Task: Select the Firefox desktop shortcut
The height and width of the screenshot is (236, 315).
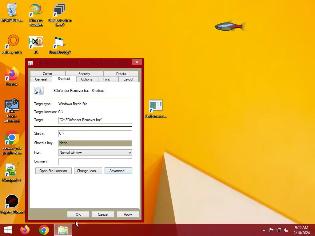Action: click(x=12, y=76)
